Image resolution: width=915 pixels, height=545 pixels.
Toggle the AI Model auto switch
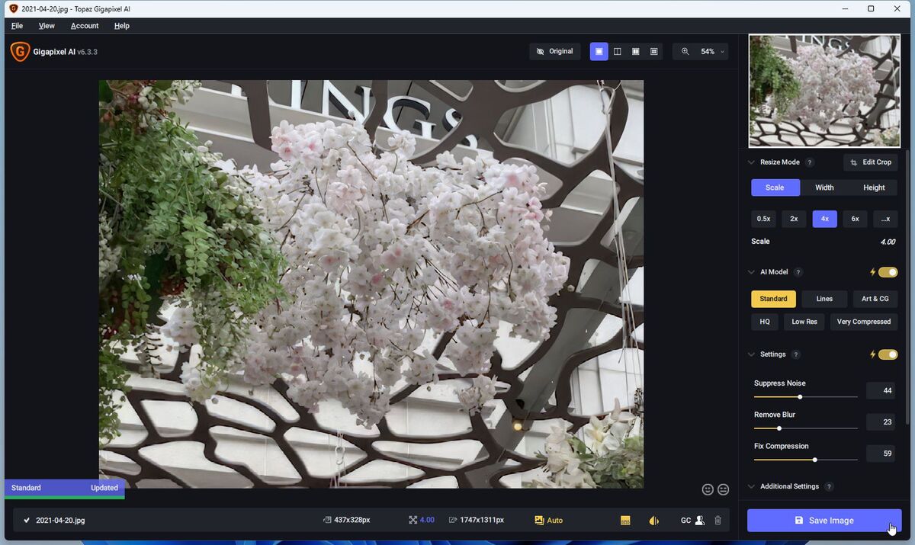[888, 272]
